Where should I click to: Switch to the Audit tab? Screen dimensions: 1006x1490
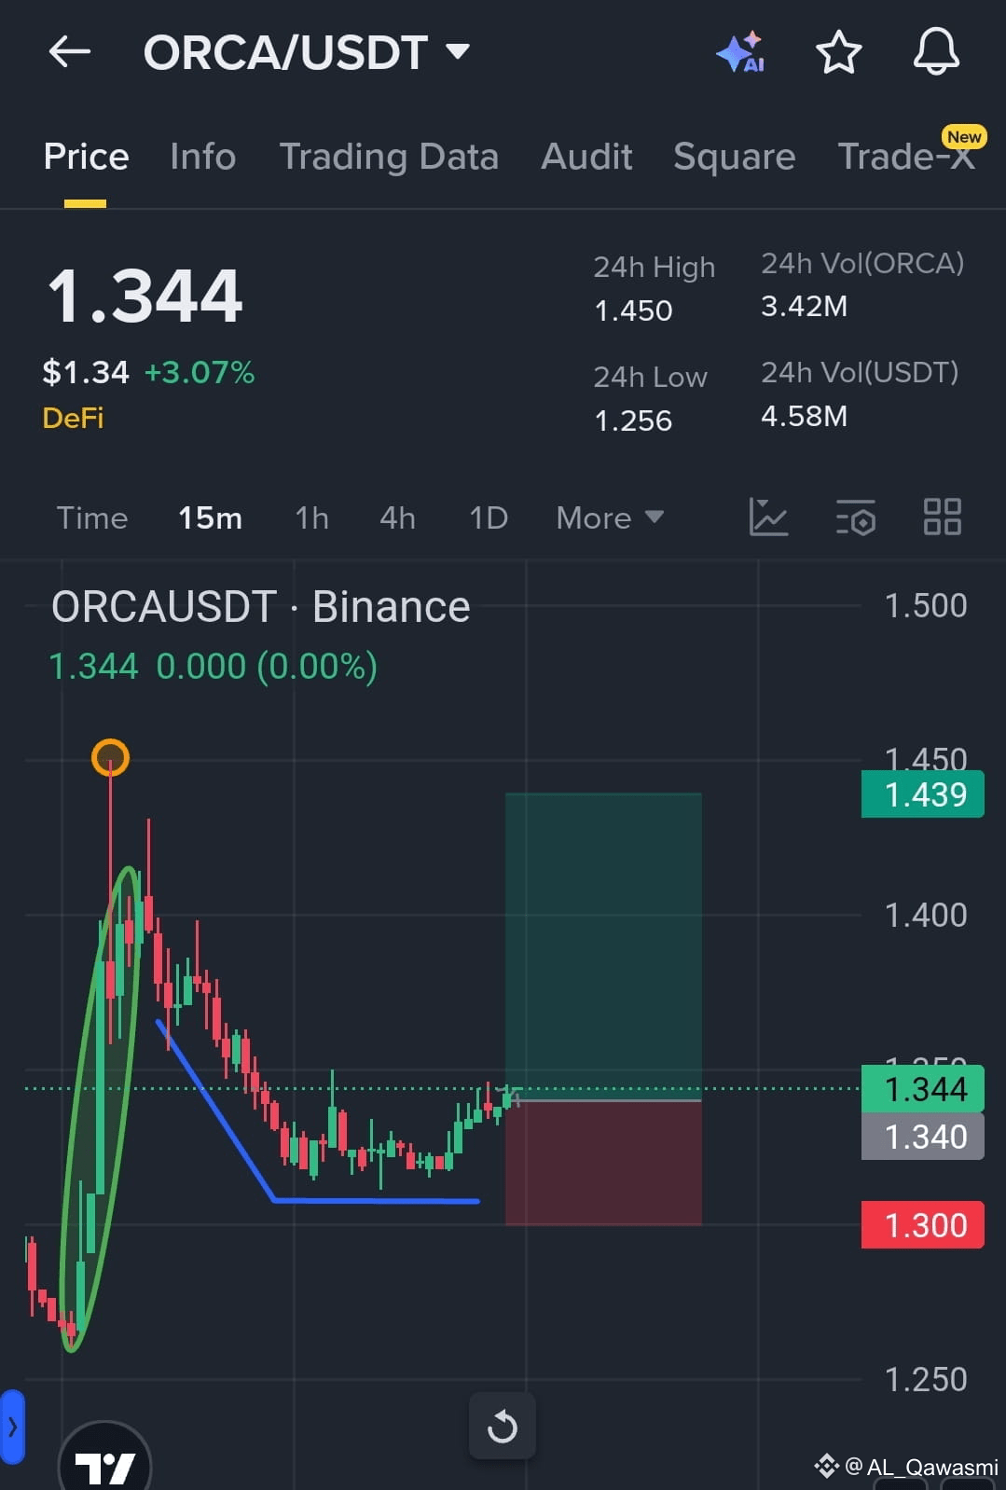586,157
